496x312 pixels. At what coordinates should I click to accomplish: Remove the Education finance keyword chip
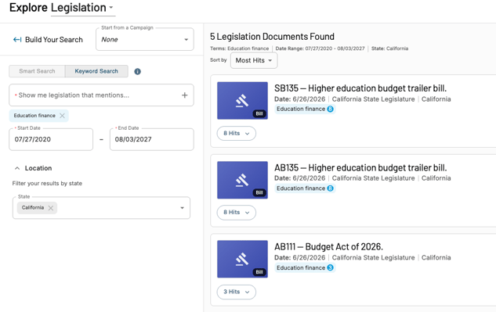[63, 116]
